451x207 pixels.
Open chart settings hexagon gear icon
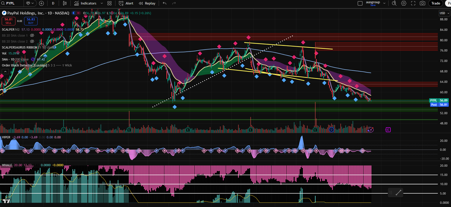coord(404,3)
